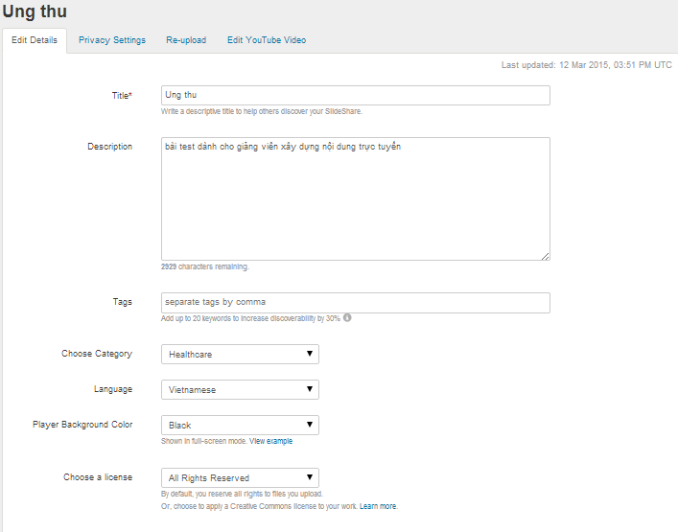
Task: Click the Black dropdown arrow icon
Action: (310, 425)
